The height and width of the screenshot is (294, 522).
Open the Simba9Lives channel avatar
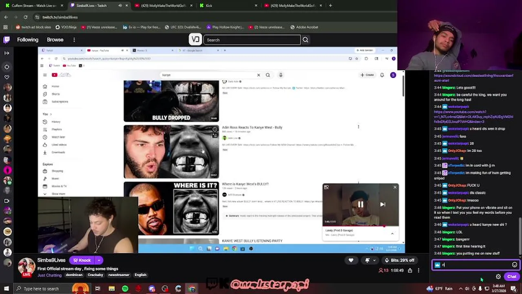click(26, 267)
